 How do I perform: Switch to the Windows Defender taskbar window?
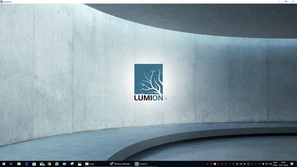point(121,164)
